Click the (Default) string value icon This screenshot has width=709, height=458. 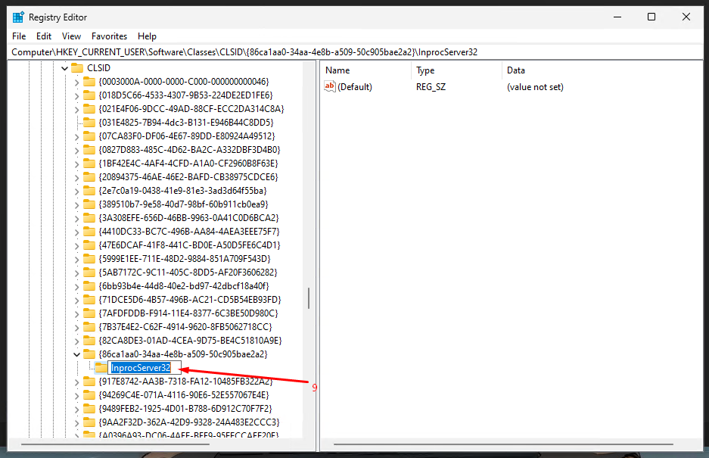coord(329,87)
